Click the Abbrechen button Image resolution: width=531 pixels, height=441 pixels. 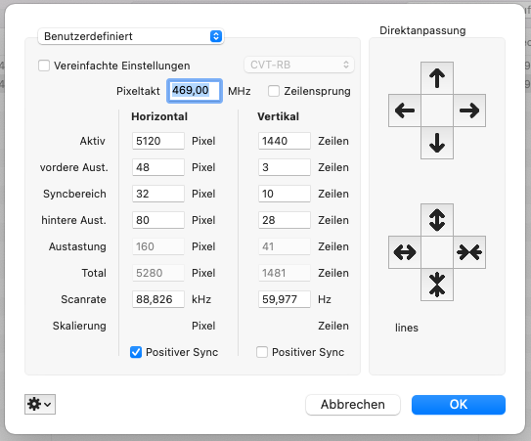[353, 405]
